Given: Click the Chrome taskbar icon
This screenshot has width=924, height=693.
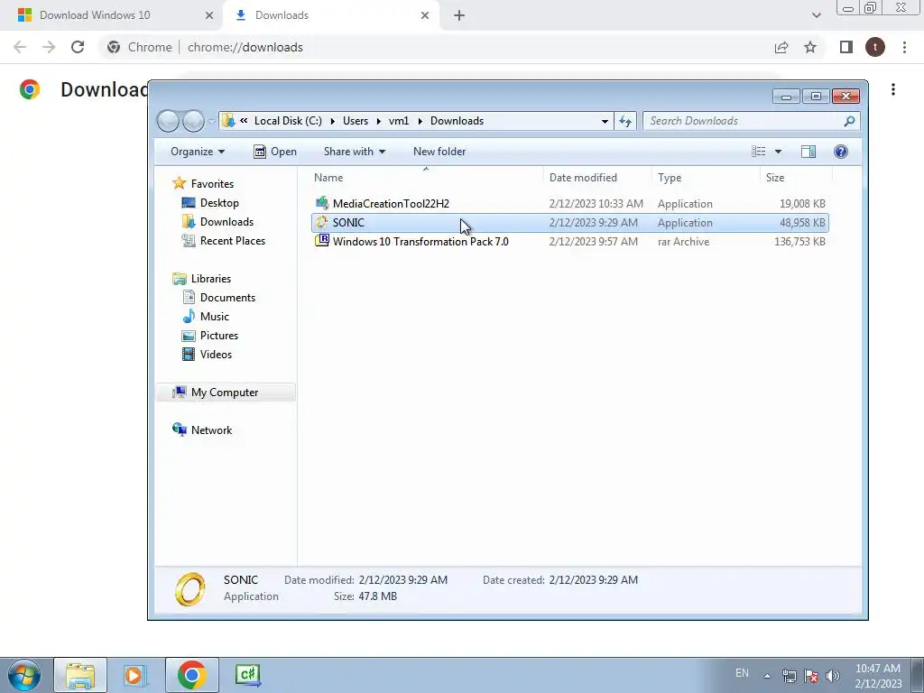Looking at the screenshot, I should 191,675.
